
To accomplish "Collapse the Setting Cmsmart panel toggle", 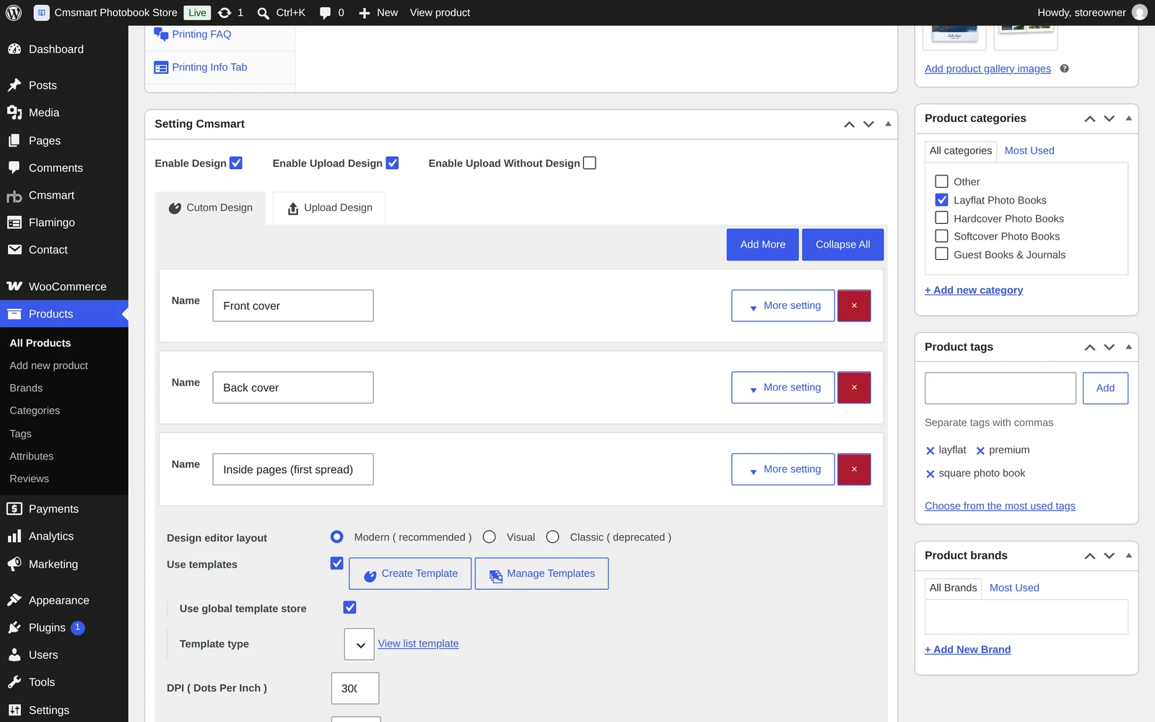I will pyautogui.click(x=889, y=124).
